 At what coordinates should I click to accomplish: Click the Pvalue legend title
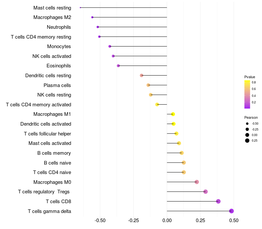pos(250,77)
